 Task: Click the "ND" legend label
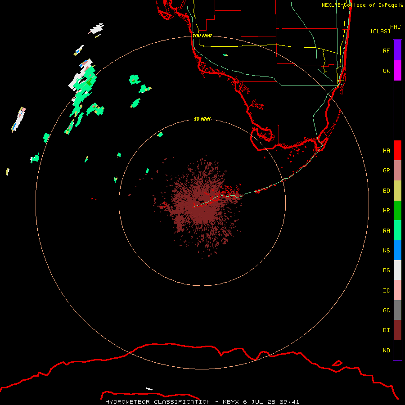[386, 351]
